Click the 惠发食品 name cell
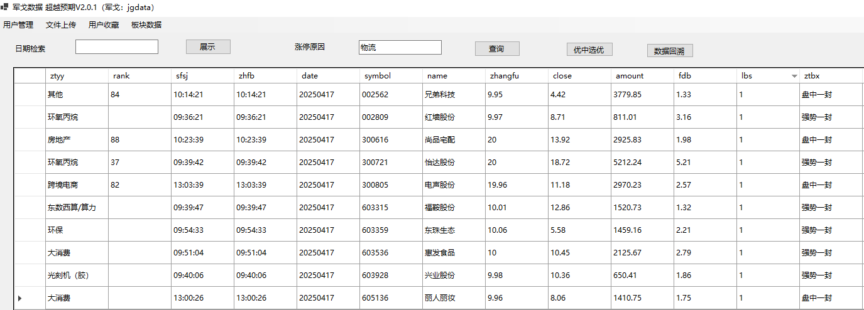Viewport: 864px width, 310px height. [454, 253]
